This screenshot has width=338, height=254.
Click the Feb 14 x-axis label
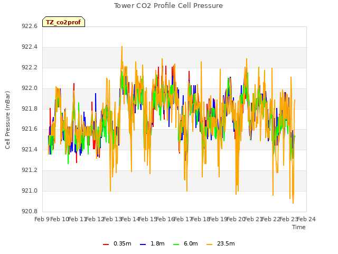click(x=130, y=219)
